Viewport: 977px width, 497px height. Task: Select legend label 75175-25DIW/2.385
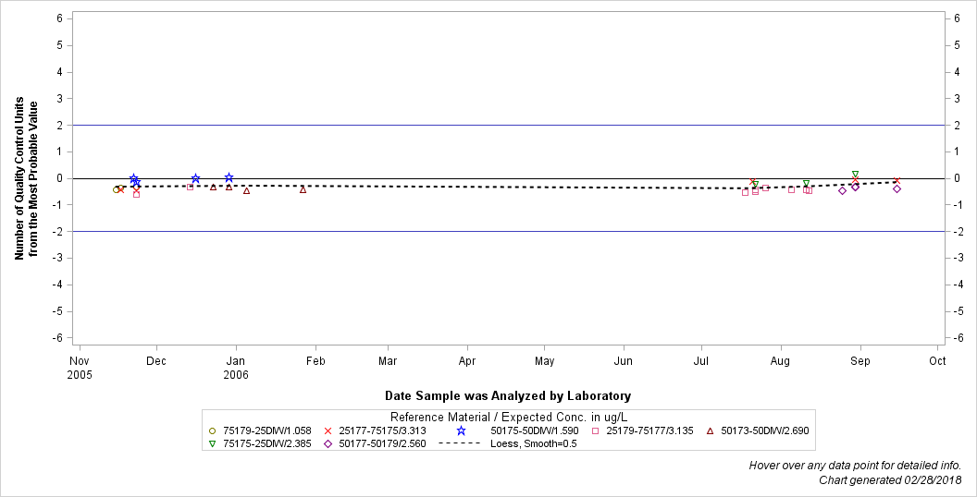[267, 444]
